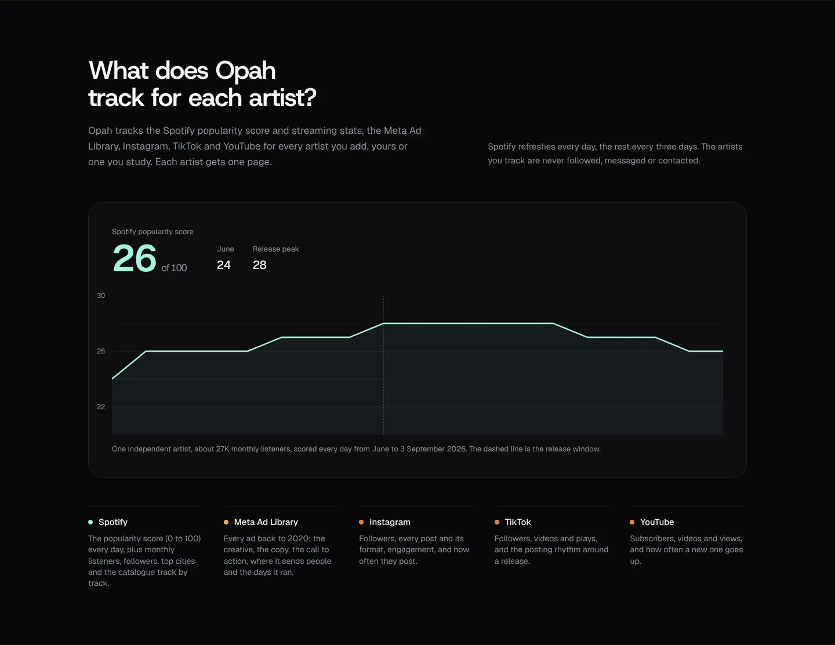Click the "YouTube" column heading
The width and height of the screenshot is (835, 645).
coord(657,522)
